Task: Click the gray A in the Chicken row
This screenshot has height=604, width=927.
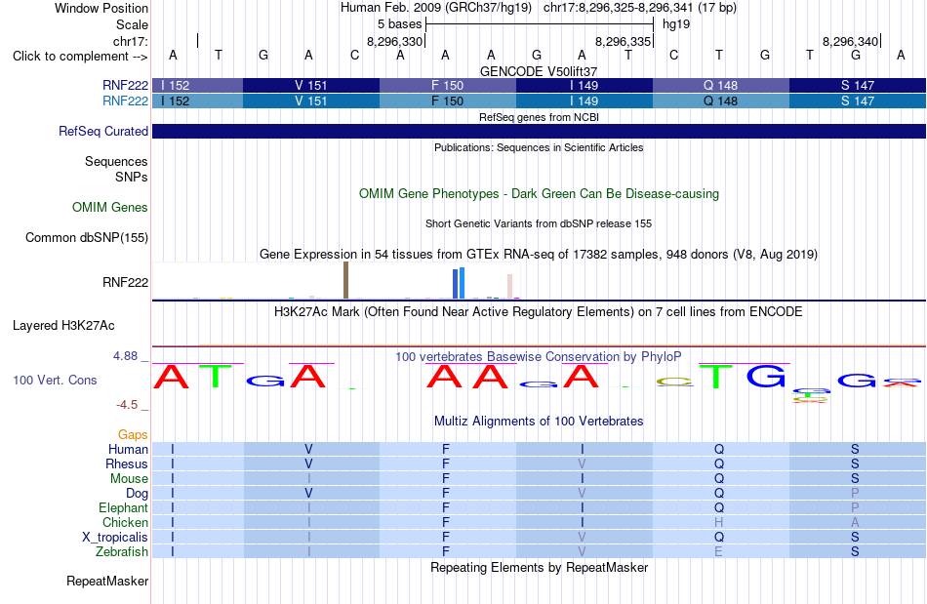Action: tap(855, 522)
